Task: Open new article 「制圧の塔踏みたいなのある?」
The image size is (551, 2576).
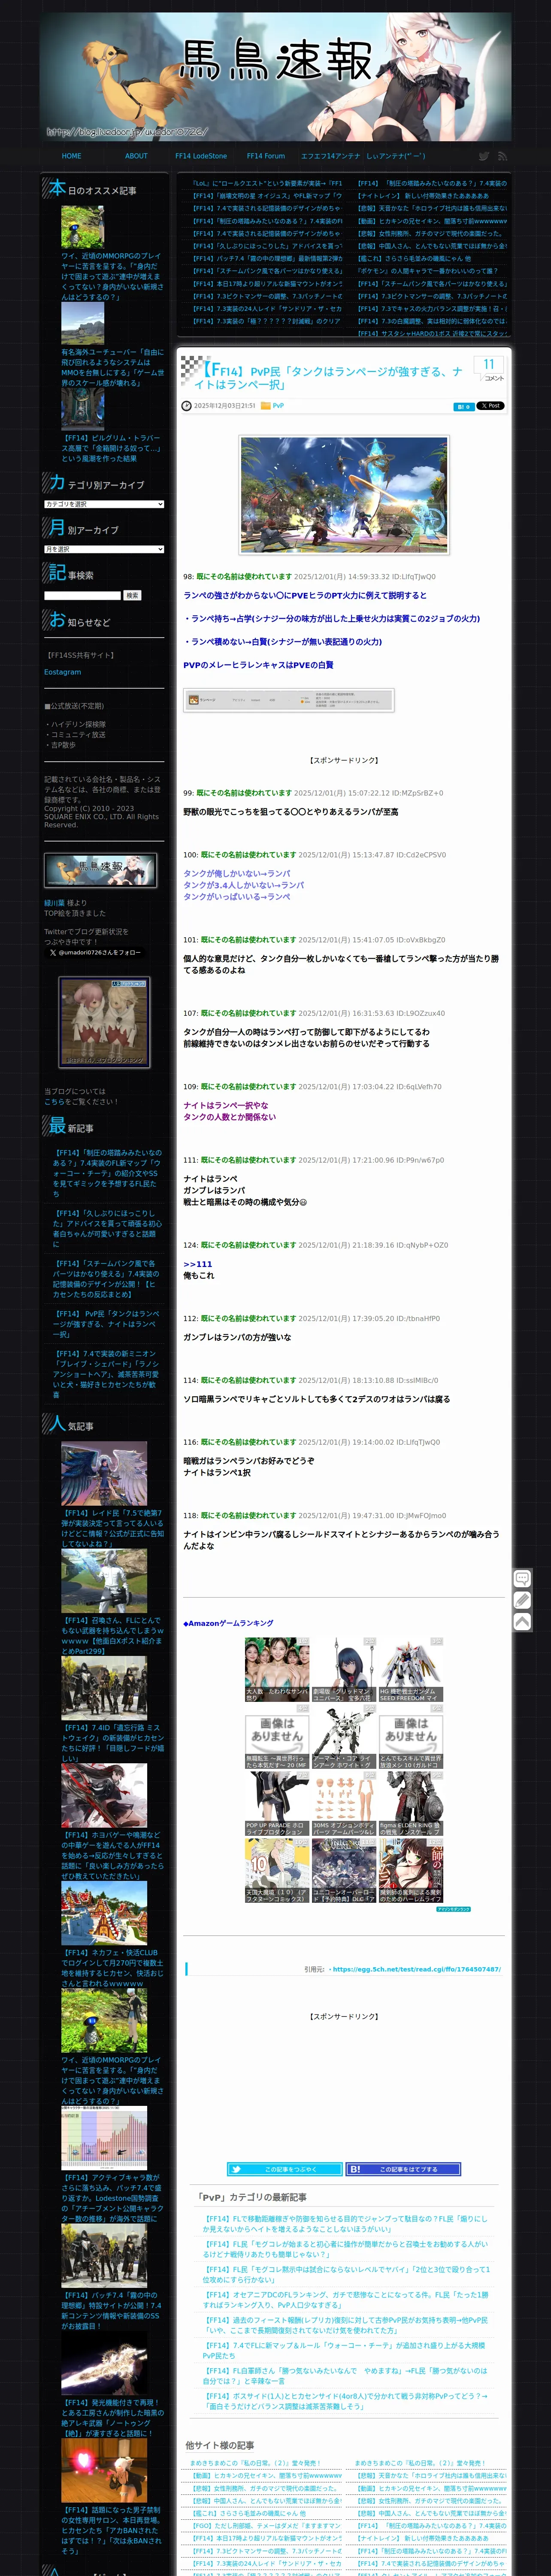Action: point(107,1173)
